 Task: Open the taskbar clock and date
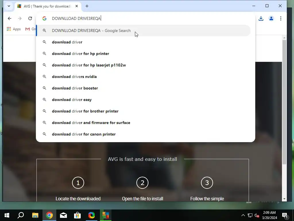pos(269,215)
